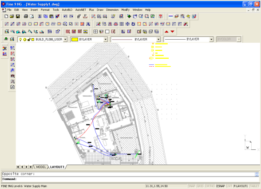The height and width of the screenshot is (189, 261).
Task: Click the red question mark Help icon
Action: click(160, 16)
